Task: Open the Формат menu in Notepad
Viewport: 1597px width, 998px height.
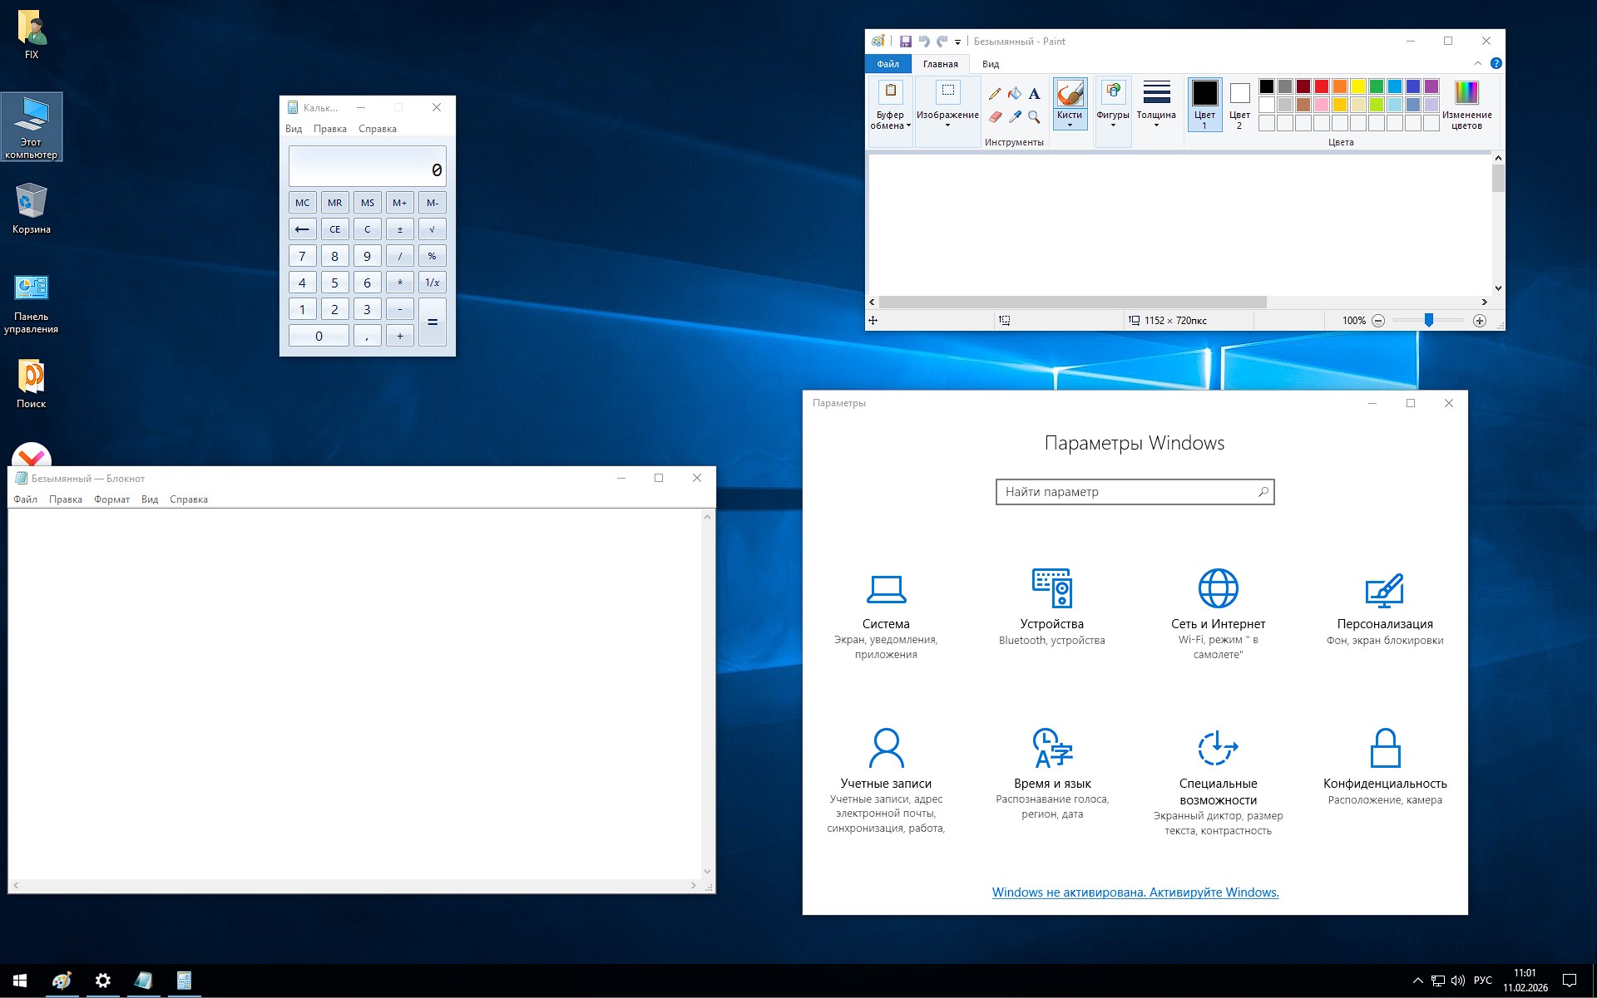Action: [111, 499]
